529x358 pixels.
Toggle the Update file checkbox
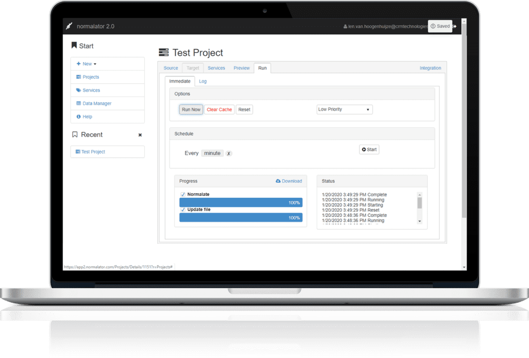[182, 210]
